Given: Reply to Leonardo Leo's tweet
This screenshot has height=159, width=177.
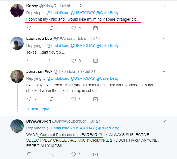Looking at the screenshot, I should (x=29, y=61).
